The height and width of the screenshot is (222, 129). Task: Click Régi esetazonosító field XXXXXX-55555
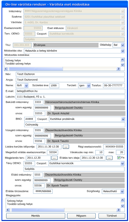pyautogui.click(x=114, y=147)
